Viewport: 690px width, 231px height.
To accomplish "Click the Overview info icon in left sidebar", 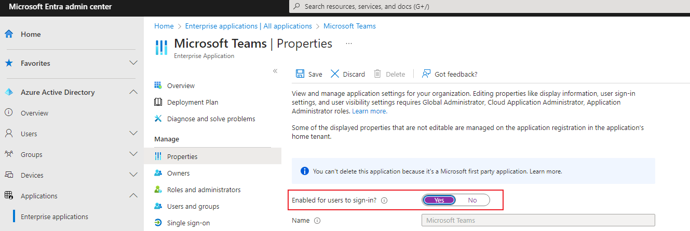I will click(x=8, y=113).
